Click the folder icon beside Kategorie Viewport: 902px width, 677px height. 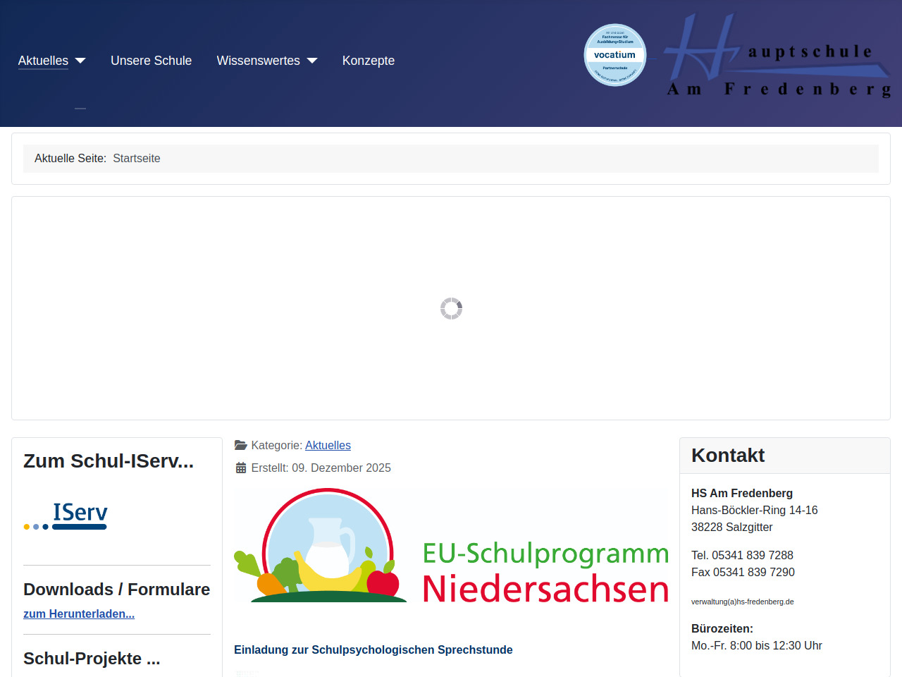click(x=240, y=445)
